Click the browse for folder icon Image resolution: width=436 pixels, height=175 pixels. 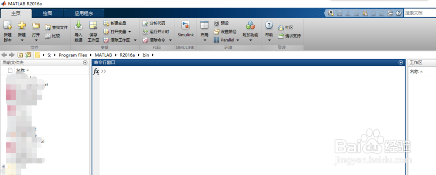[28, 55]
